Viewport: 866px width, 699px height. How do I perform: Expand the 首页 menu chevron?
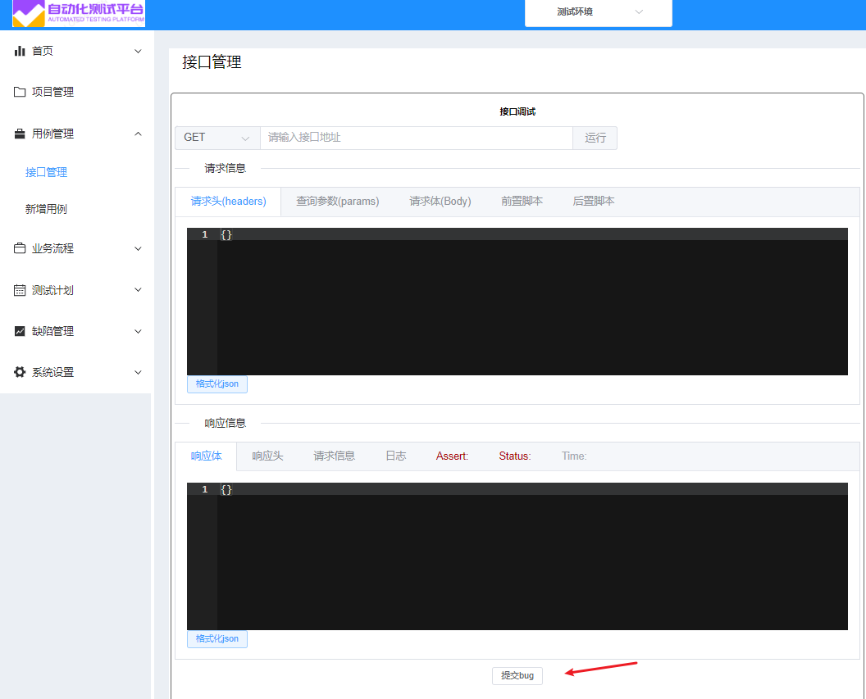pyautogui.click(x=138, y=52)
